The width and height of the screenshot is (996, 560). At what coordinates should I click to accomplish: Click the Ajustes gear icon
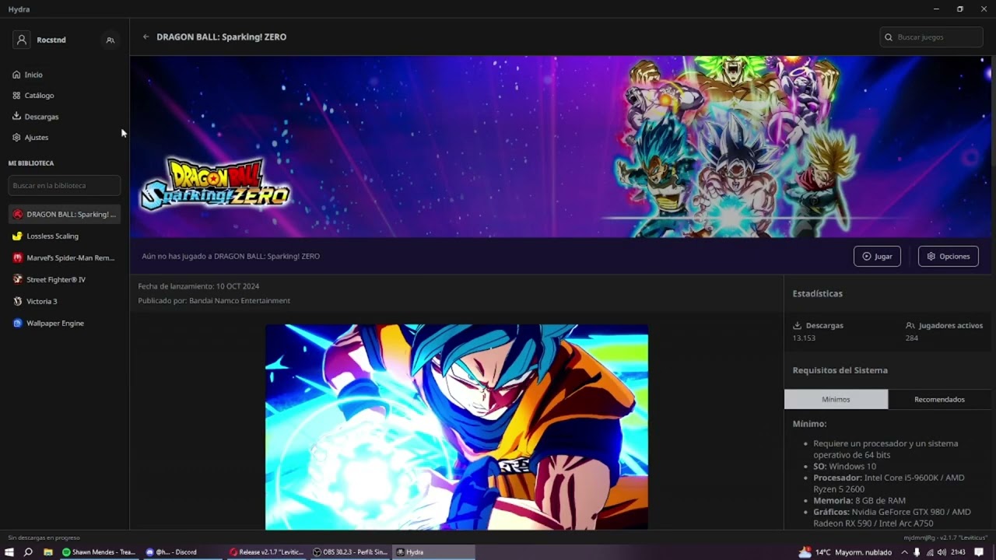pos(16,138)
